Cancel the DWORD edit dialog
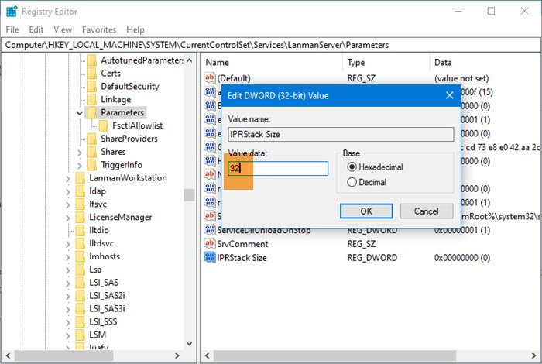 click(x=427, y=211)
